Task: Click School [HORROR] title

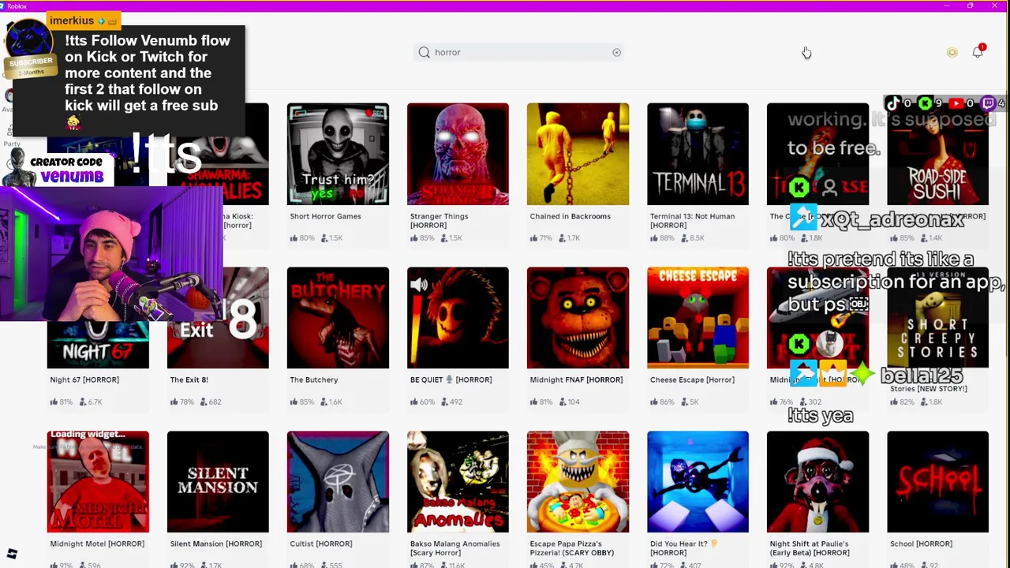Action: pos(921,544)
